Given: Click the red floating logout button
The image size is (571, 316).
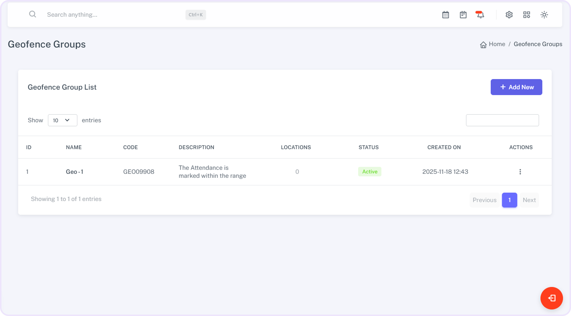Looking at the screenshot, I should 551,298.
